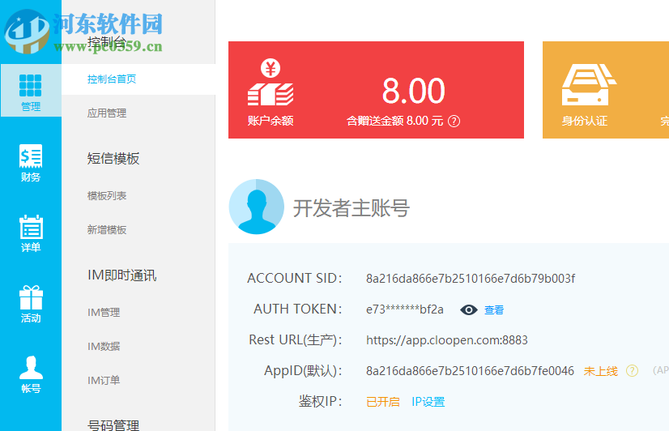The image size is (669, 431).
Task: Click the masked token e73*******bf2a
Action: (404, 309)
